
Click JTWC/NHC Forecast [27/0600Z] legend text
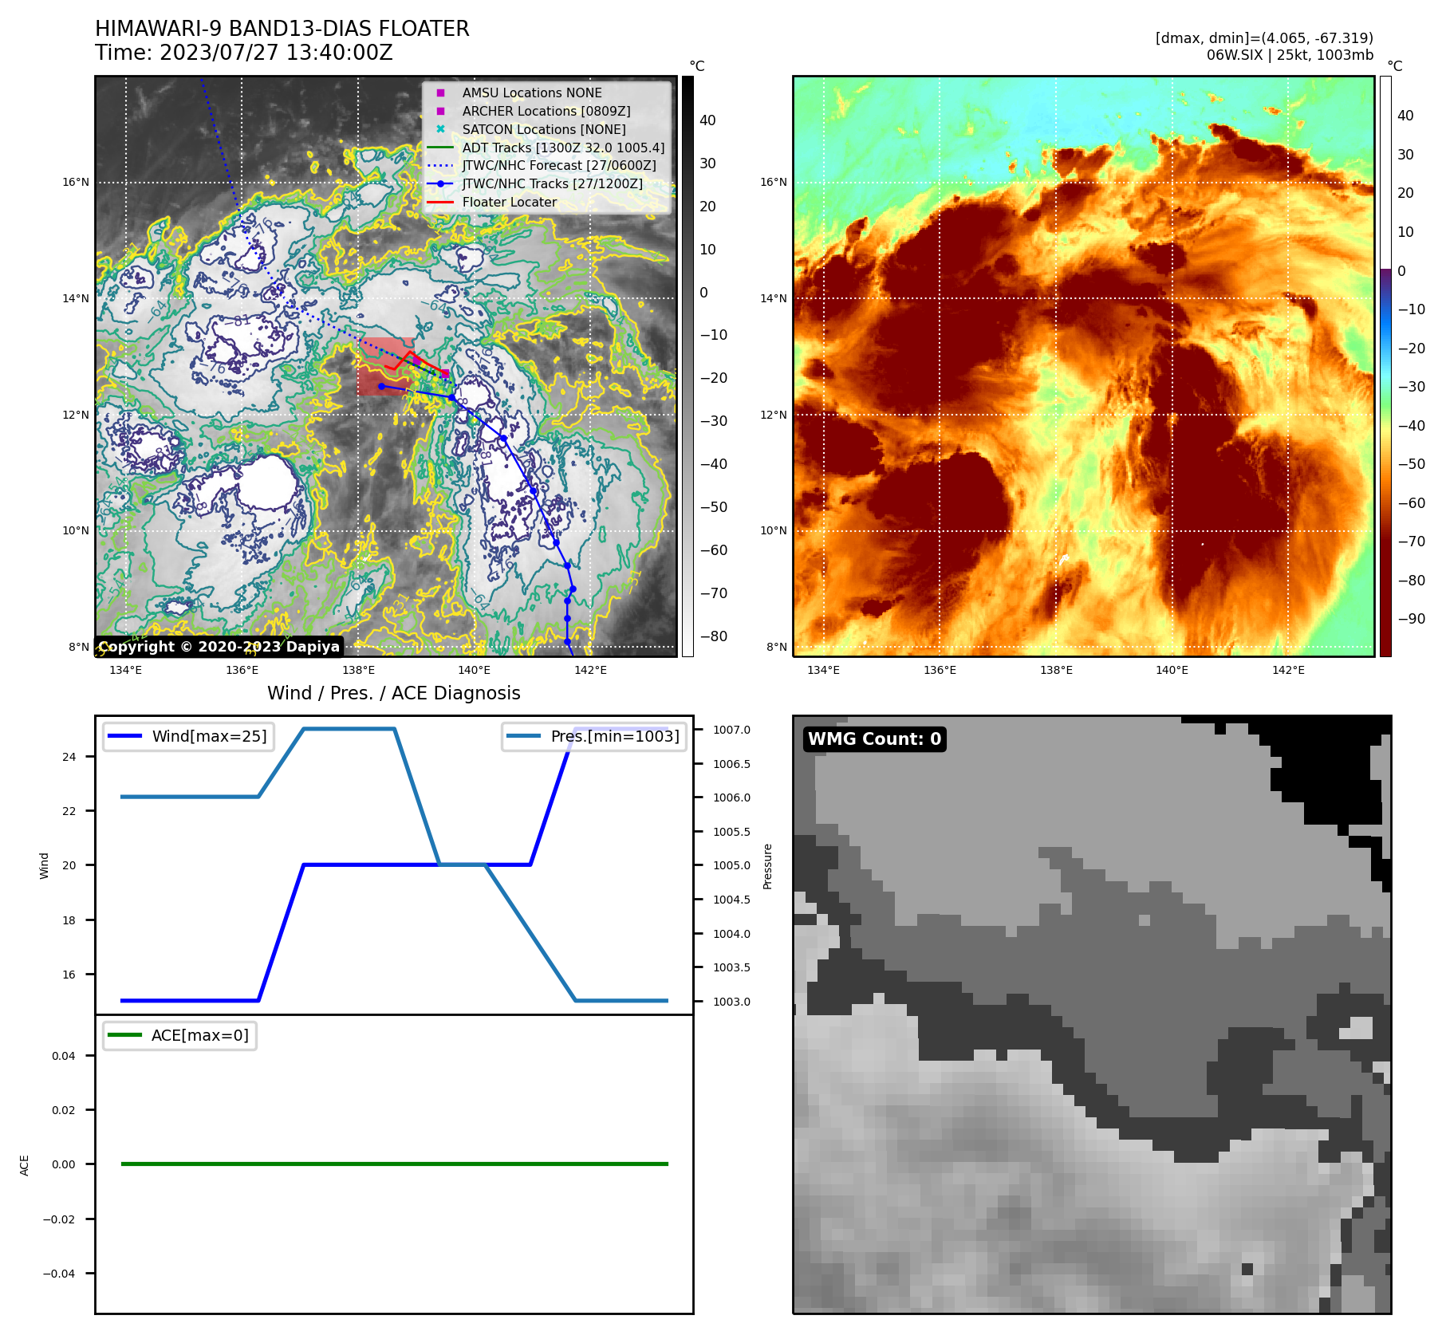coord(559,166)
